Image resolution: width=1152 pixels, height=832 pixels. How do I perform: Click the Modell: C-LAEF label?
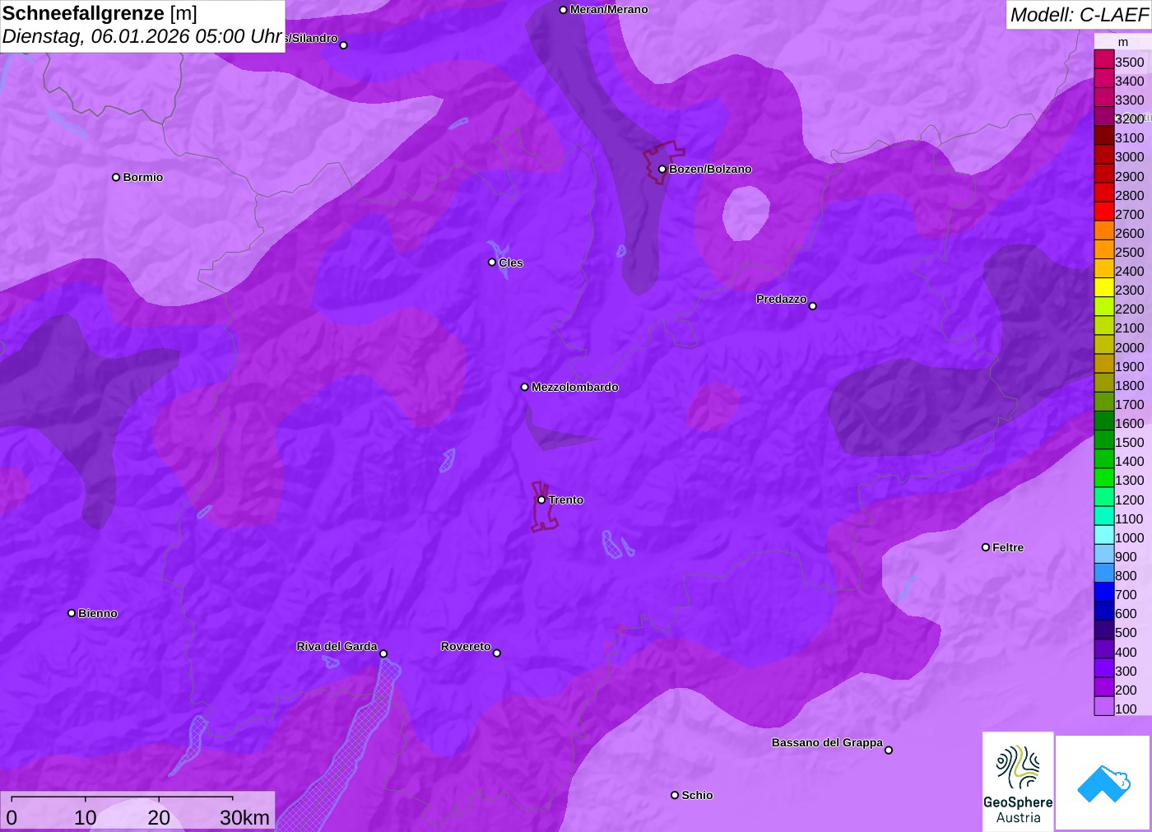point(1079,15)
